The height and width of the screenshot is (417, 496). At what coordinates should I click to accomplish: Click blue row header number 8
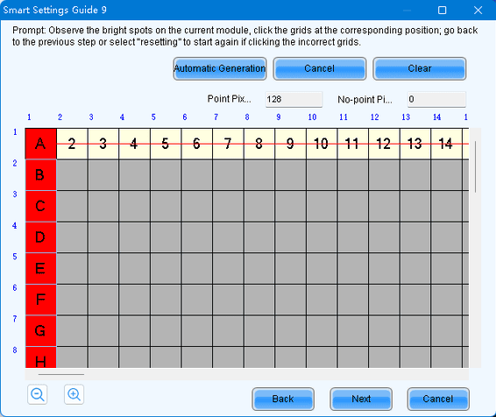15,350
